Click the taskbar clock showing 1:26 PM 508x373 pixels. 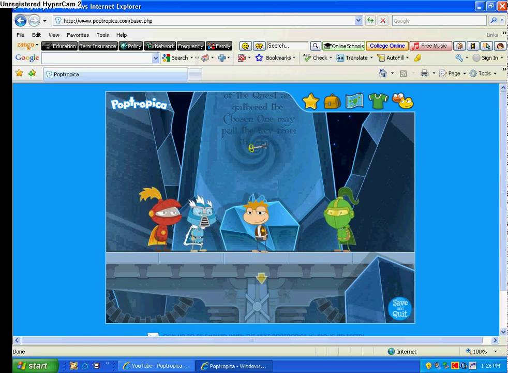pyautogui.click(x=490, y=366)
